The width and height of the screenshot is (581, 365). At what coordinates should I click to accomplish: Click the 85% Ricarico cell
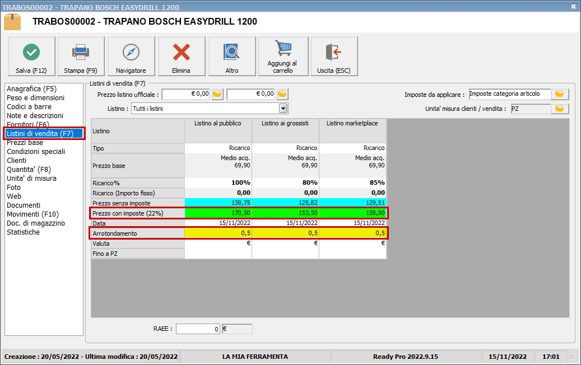coord(352,183)
